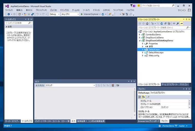Click the Pending Changes Filter clock icon
The image size is (195, 131).
153,24
